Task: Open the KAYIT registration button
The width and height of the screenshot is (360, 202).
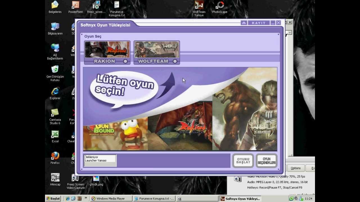Action: pos(259,23)
